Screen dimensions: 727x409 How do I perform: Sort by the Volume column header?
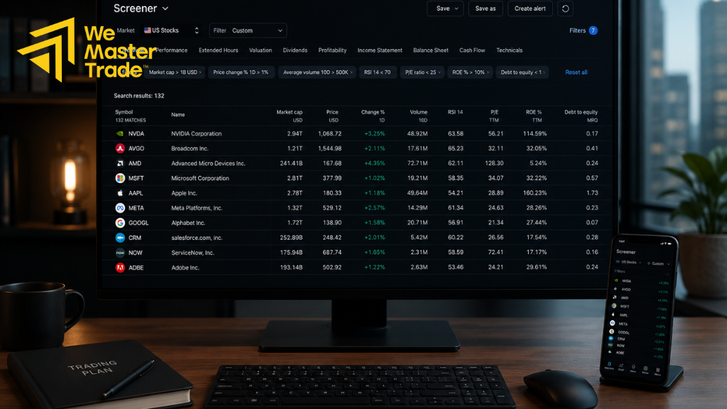coord(418,112)
